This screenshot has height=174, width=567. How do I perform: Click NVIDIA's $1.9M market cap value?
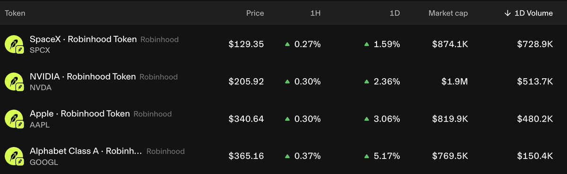[455, 82]
